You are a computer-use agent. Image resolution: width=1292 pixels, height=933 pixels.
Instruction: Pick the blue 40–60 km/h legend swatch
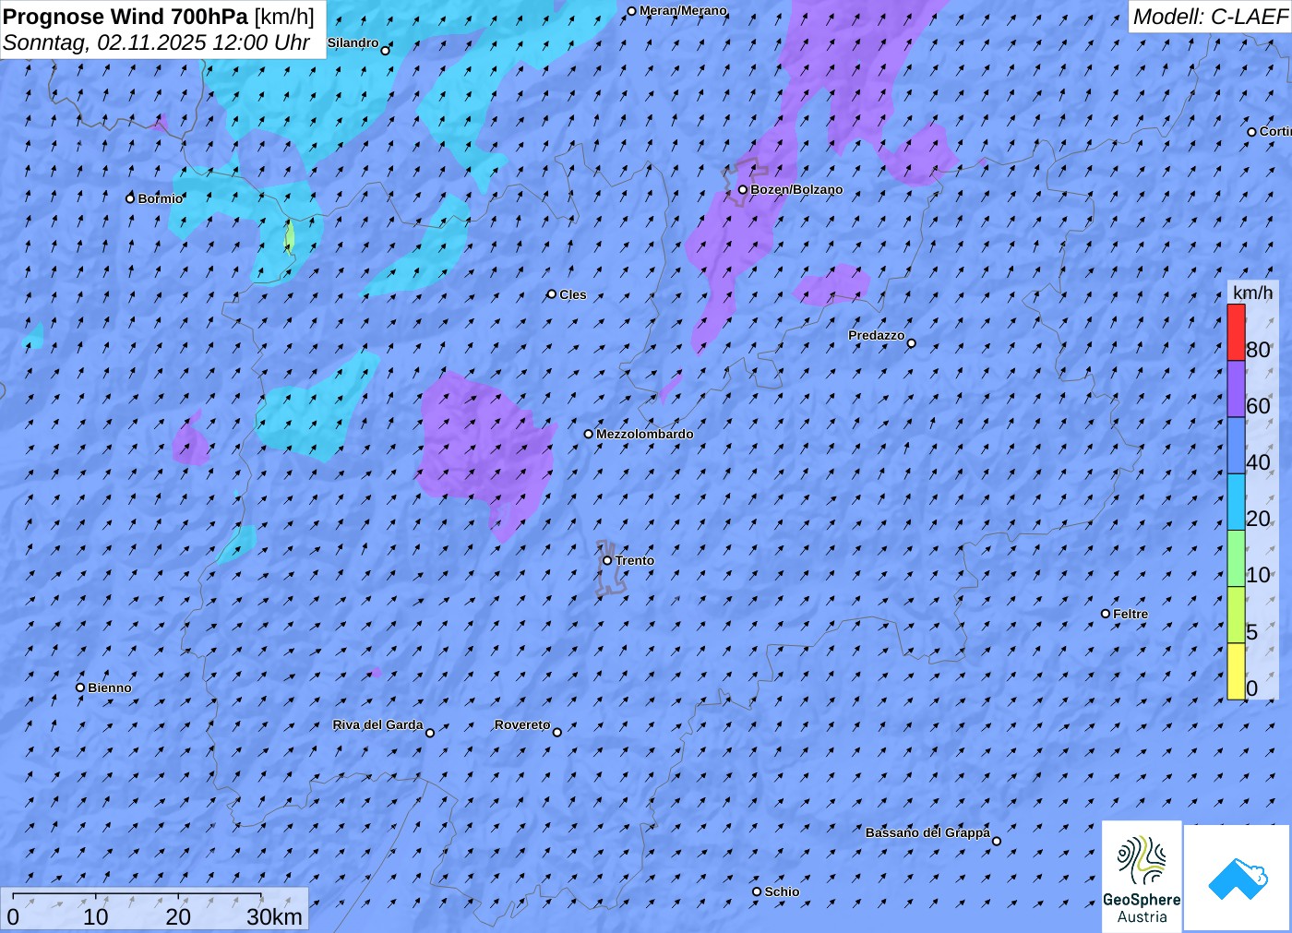coord(1236,446)
